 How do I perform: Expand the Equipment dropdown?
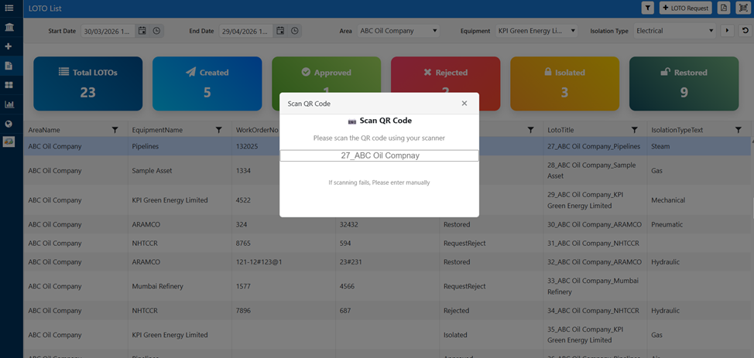pyautogui.click(x=536, y=31)
